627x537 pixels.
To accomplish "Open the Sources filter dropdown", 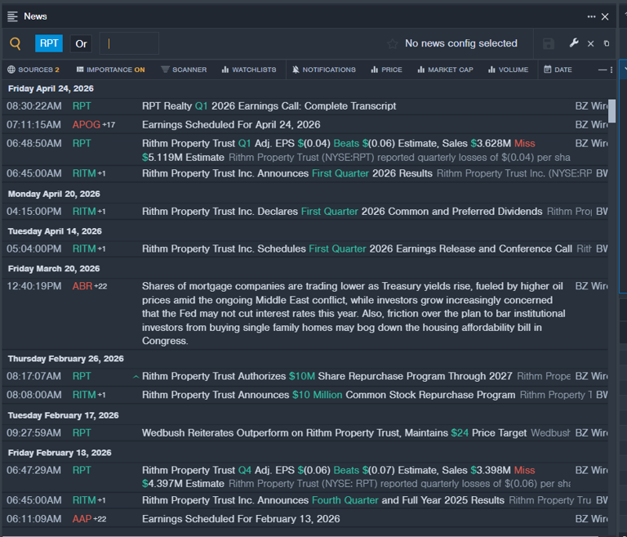I will coord(33,69).
